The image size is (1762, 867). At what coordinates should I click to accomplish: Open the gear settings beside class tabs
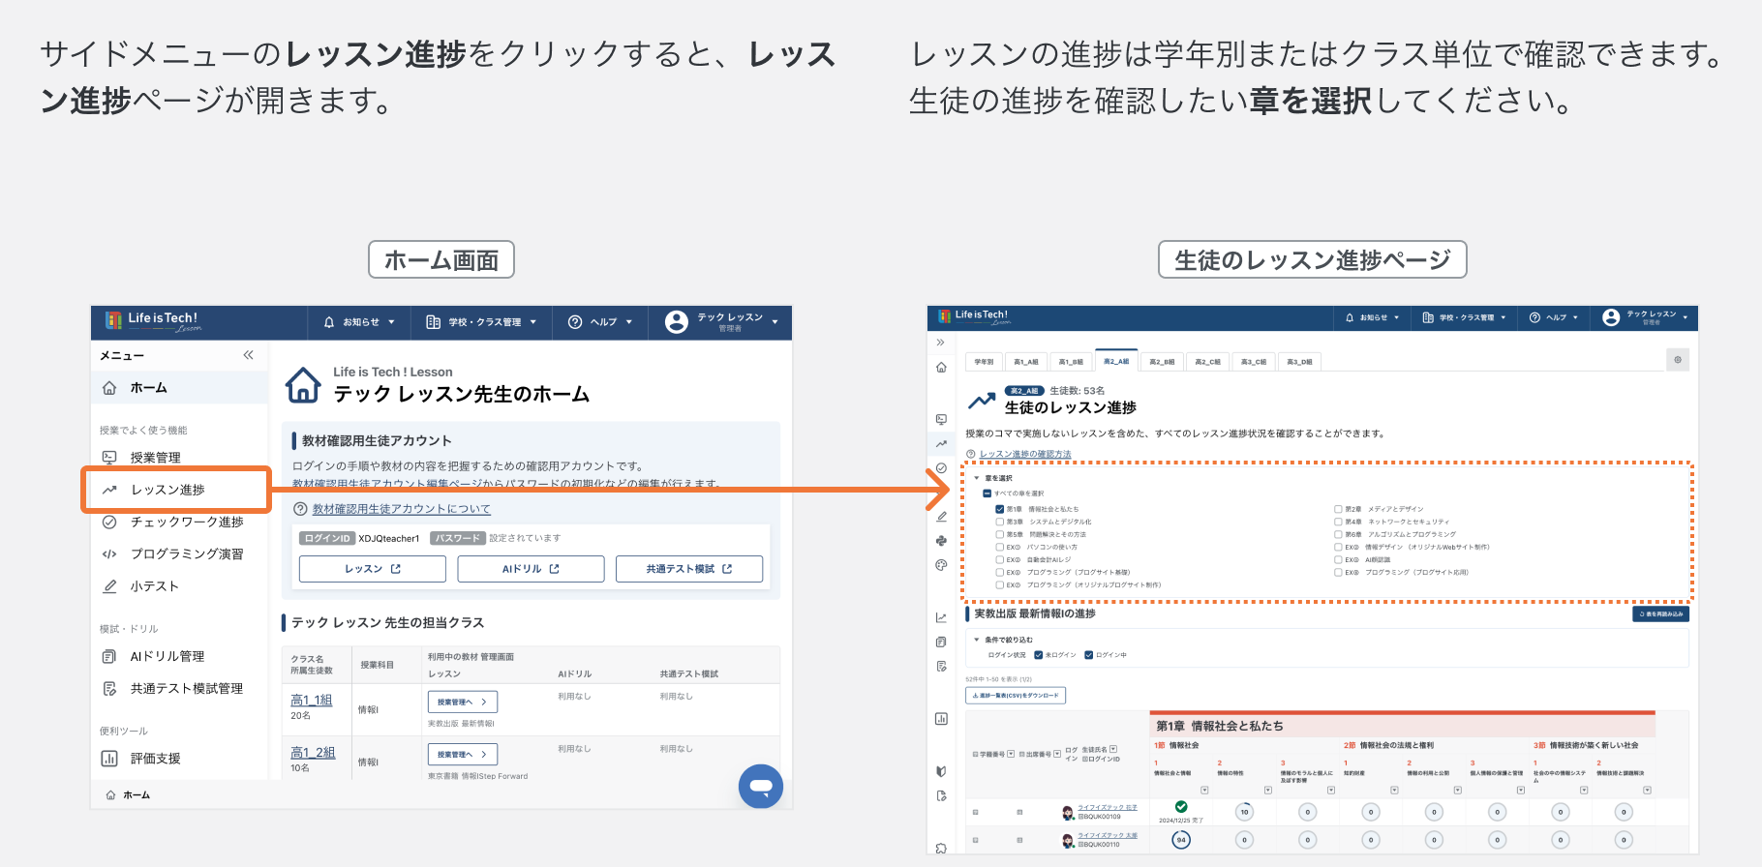[1678, 360]
